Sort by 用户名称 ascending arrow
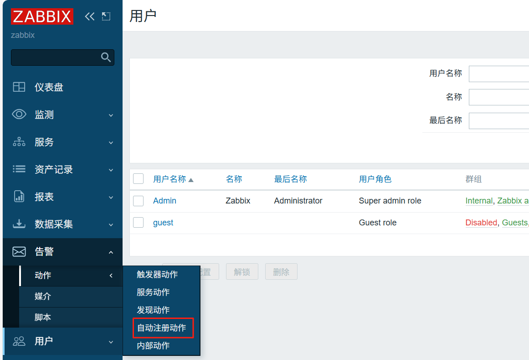529x360 pixels. tap(191, 180)
